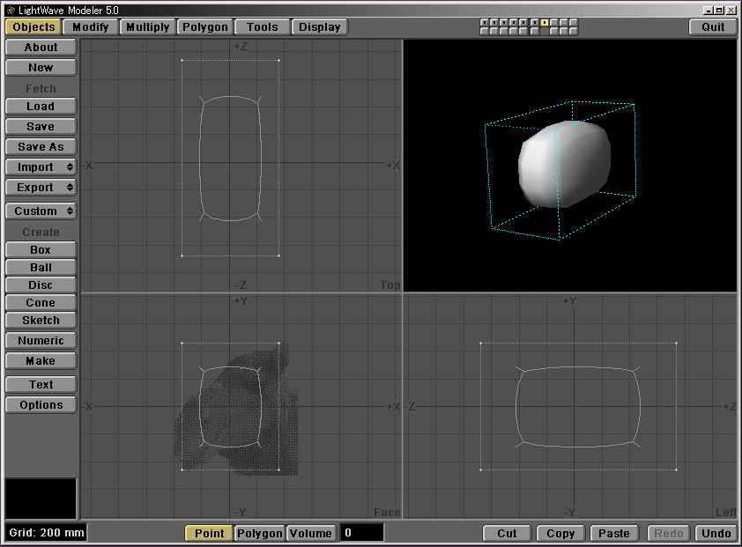Expand the Export dropdown menu
The height and width of the screenshot is (547, 742).
(41, 188)
